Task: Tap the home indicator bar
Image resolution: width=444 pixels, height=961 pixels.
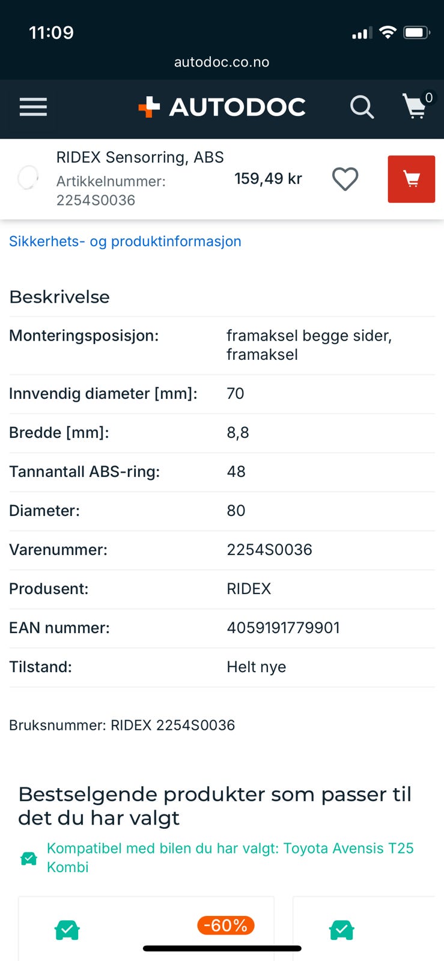Action: pyautogui.click(x=222, y=949)
